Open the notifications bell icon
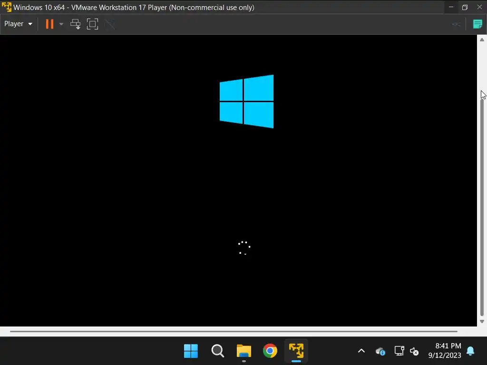 coord(470,351)
